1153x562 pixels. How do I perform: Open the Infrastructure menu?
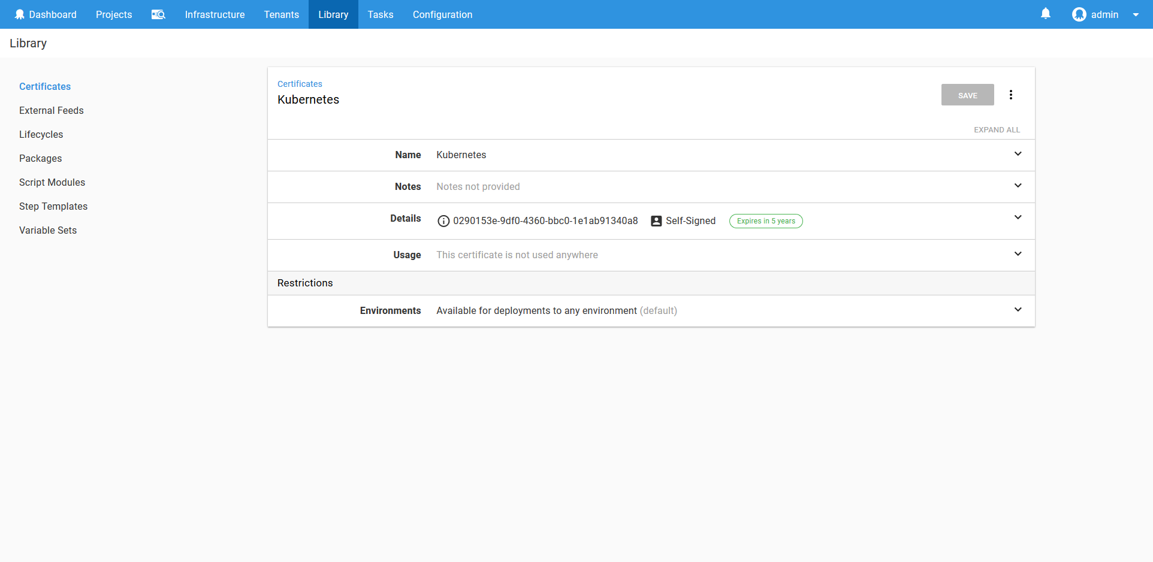point(214,14)
